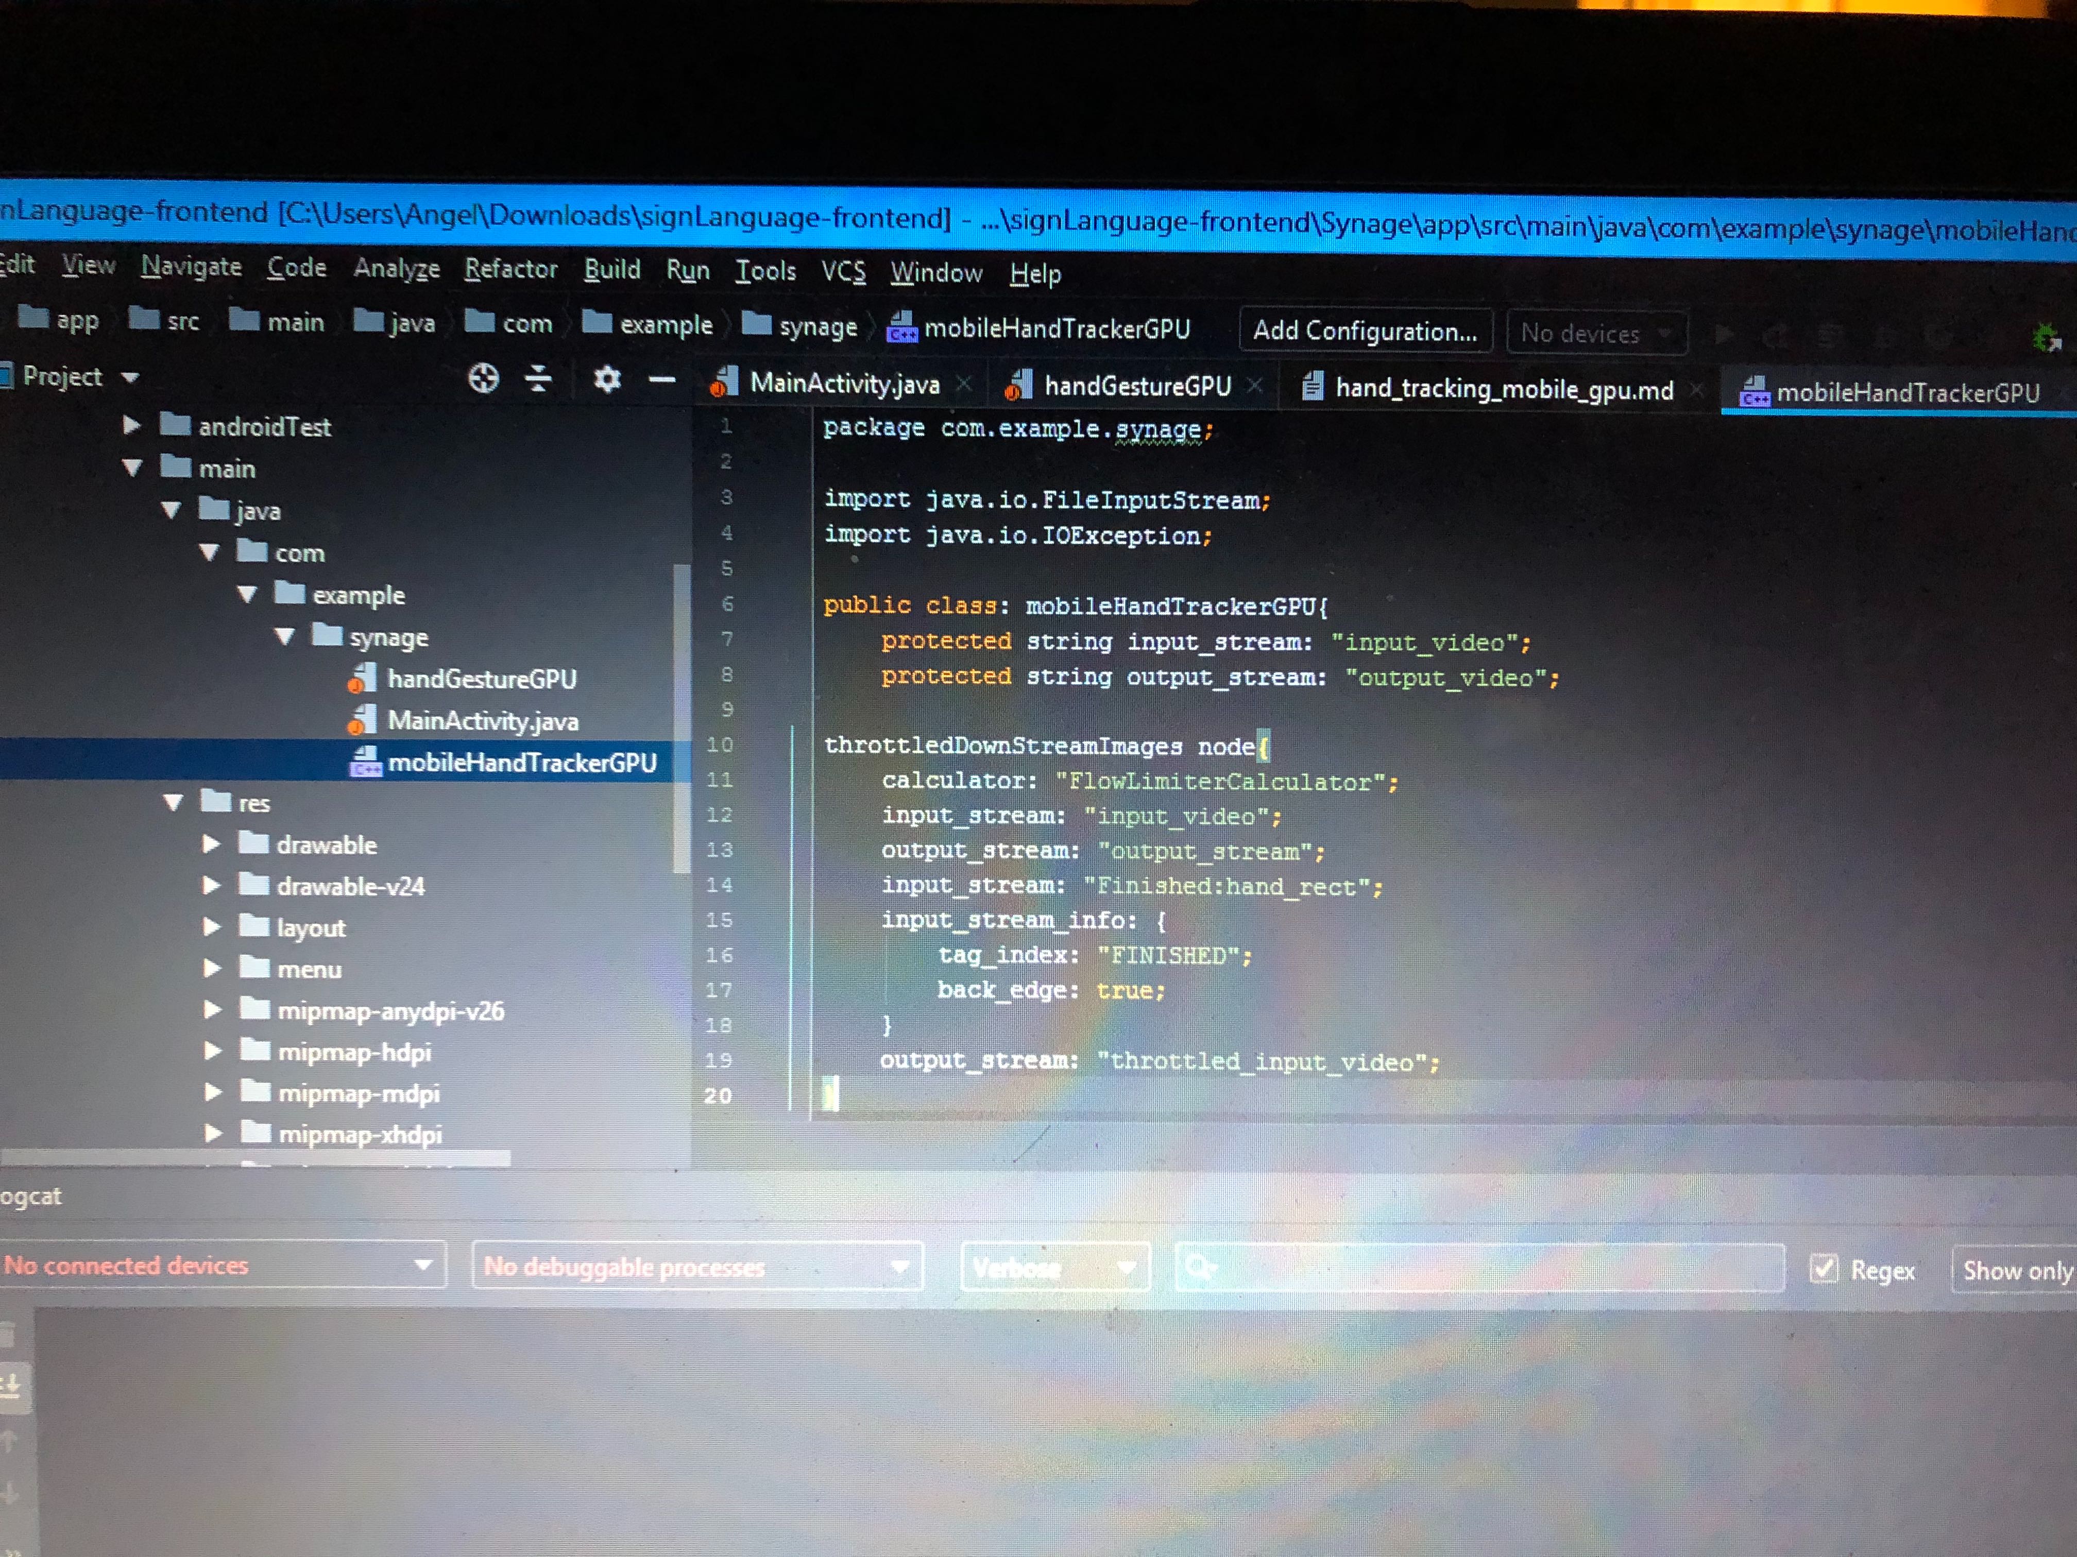
Task: Click the logcat search input field
Action: (x=1493, y=1268)
